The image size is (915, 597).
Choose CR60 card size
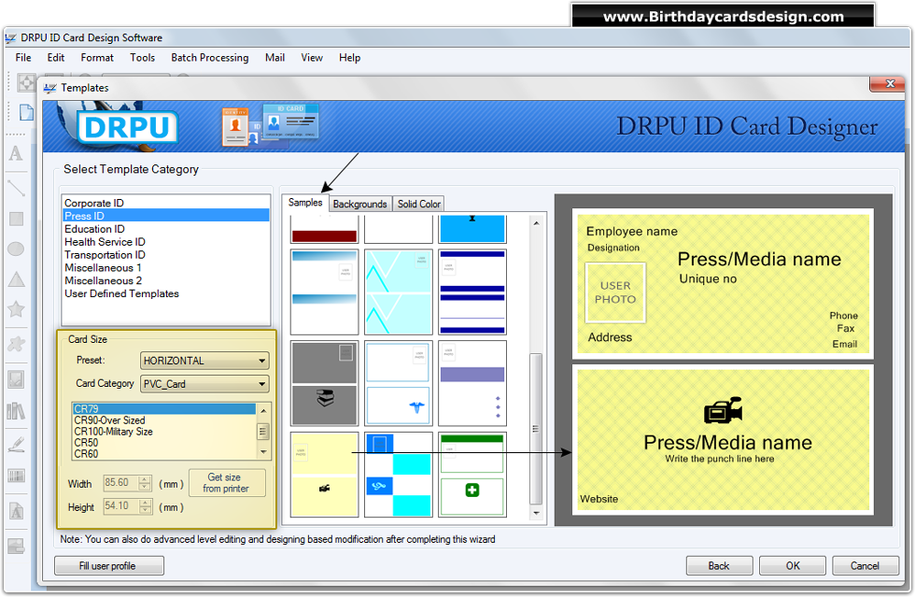(164, 453)
